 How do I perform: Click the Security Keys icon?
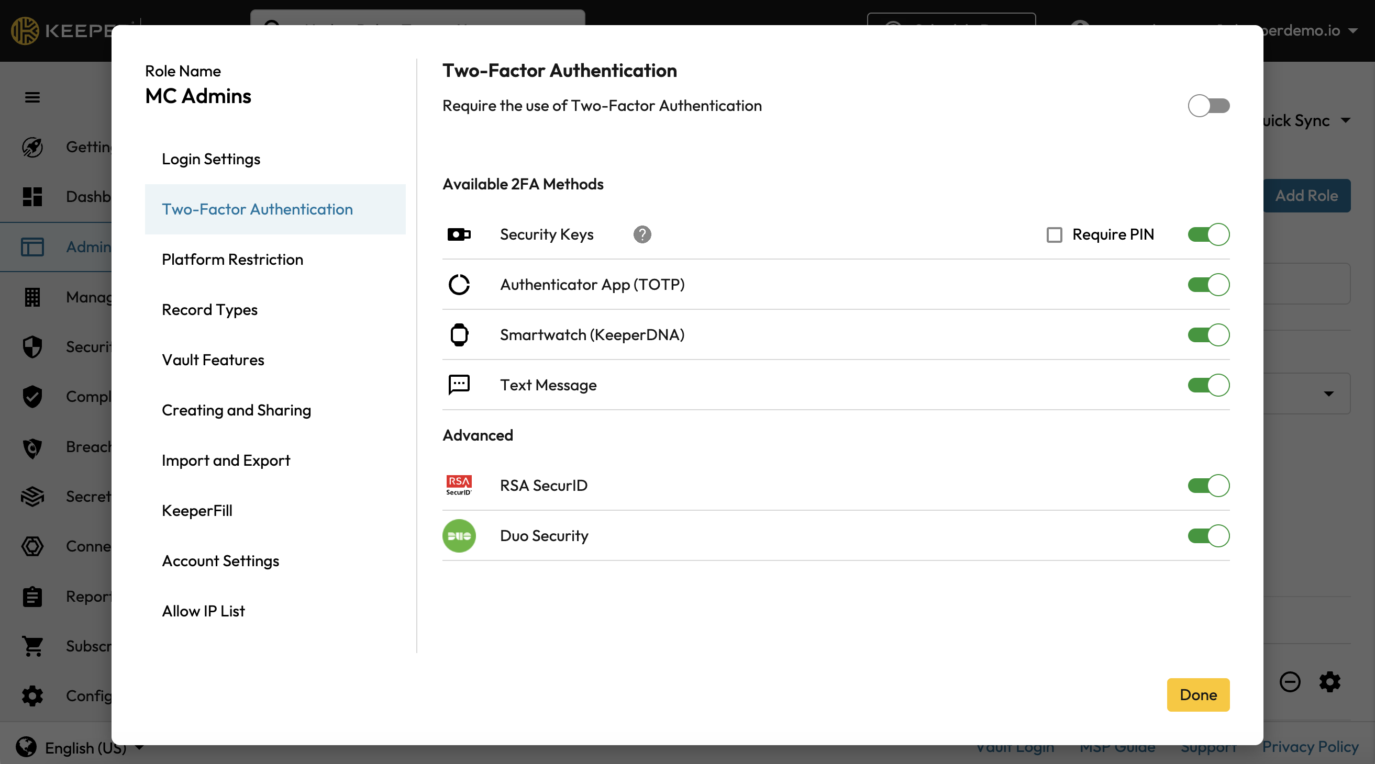[x=459, y=234]
